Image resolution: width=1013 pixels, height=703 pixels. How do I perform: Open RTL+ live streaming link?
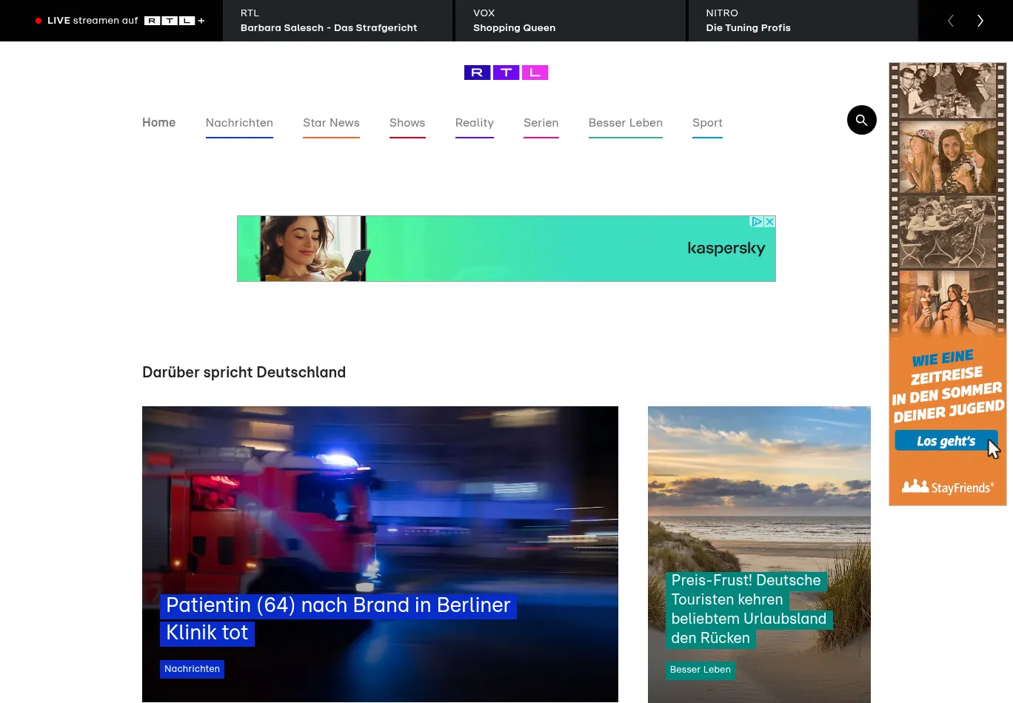coord(120,21)
